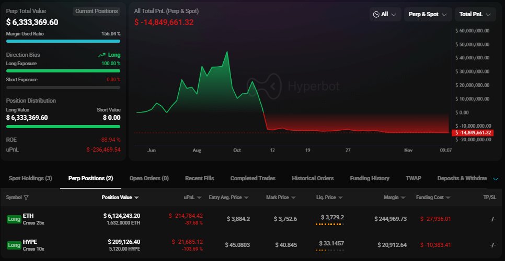The height and width of the screenshot is (261, 505).
Task: Click ETH funding cost $-27,936.01
Action: click(435, 219)
